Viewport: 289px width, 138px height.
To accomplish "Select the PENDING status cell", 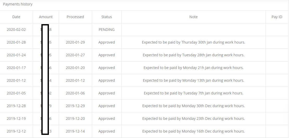I will click(107, 30).
